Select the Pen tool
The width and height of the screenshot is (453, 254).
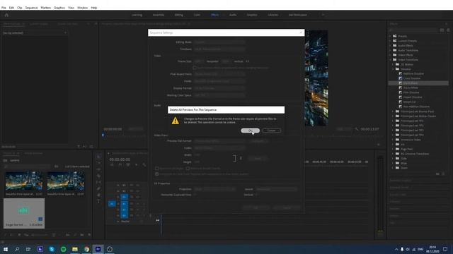[x=99, y=188]
